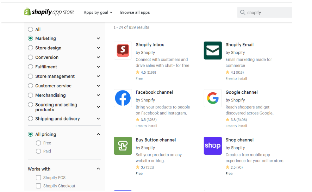Click by Shopify under Google channel

coord(235,100)
